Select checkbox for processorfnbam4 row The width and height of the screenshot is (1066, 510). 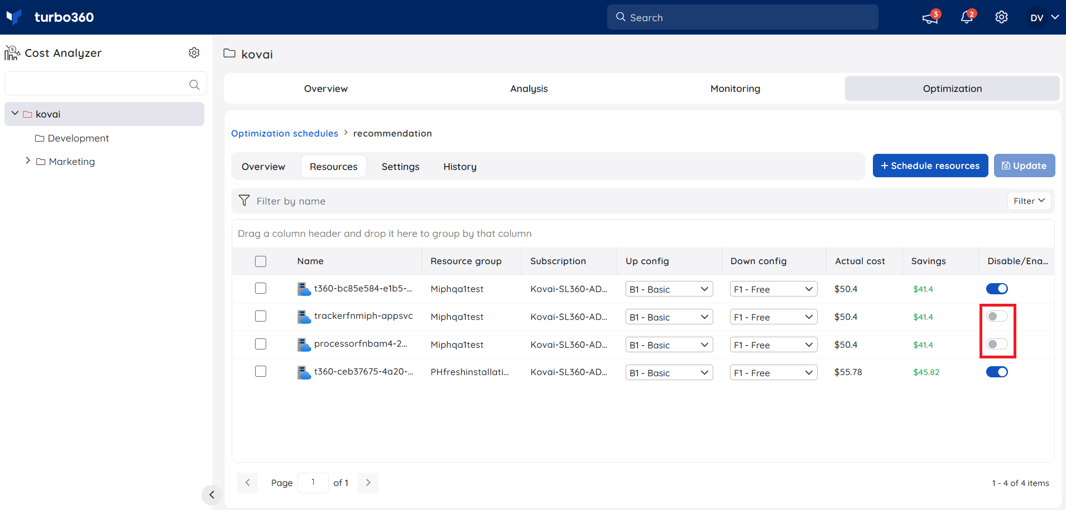click(x=261, y=344)
